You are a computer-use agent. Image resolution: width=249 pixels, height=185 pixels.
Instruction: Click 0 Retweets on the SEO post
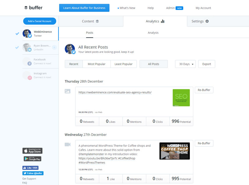point(87,121)
